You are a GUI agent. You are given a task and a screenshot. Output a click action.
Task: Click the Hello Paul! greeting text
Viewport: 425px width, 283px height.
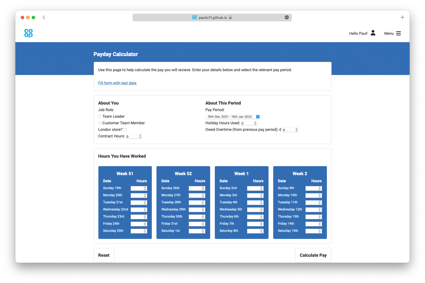pos(358,33)
